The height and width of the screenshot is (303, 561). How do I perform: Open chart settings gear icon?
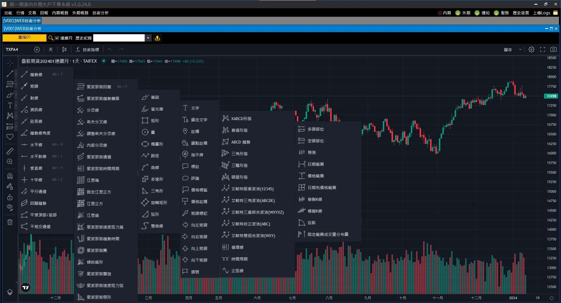tap(531, 49)
